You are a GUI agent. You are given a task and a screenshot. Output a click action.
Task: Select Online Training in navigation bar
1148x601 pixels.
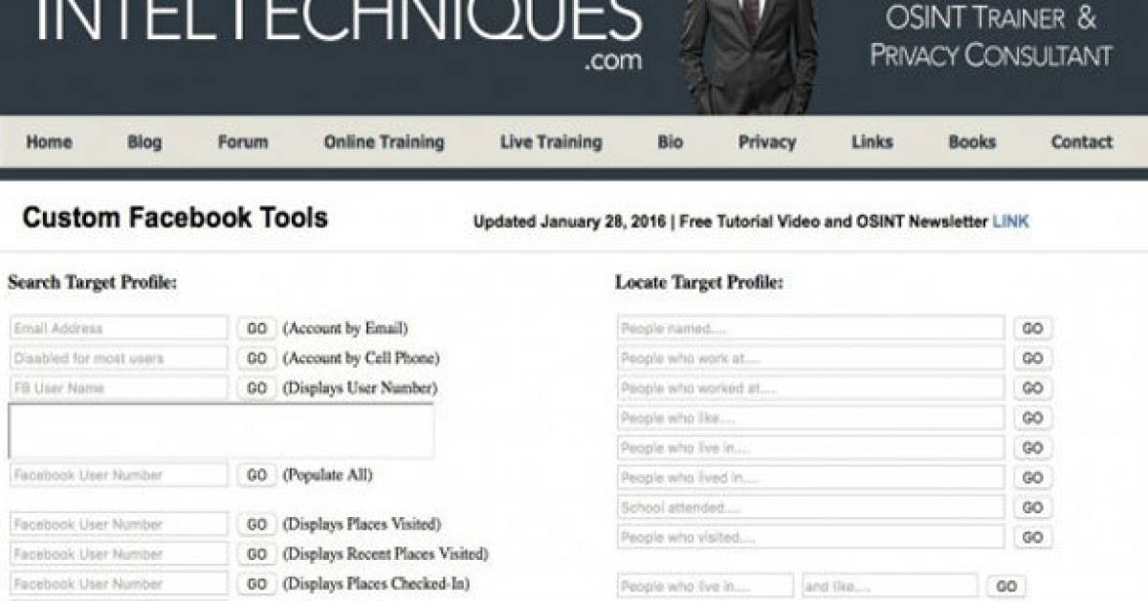[x=384, y=142]
